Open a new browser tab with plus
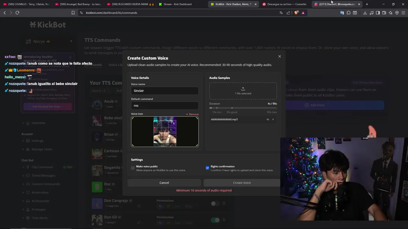408x229 pixels. [x=367, y=4]
